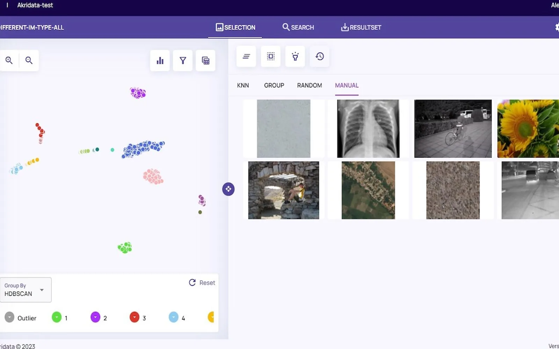This screenshot has height=349, width=559.
Task: Click the Reset button
Action: [202, 283]
